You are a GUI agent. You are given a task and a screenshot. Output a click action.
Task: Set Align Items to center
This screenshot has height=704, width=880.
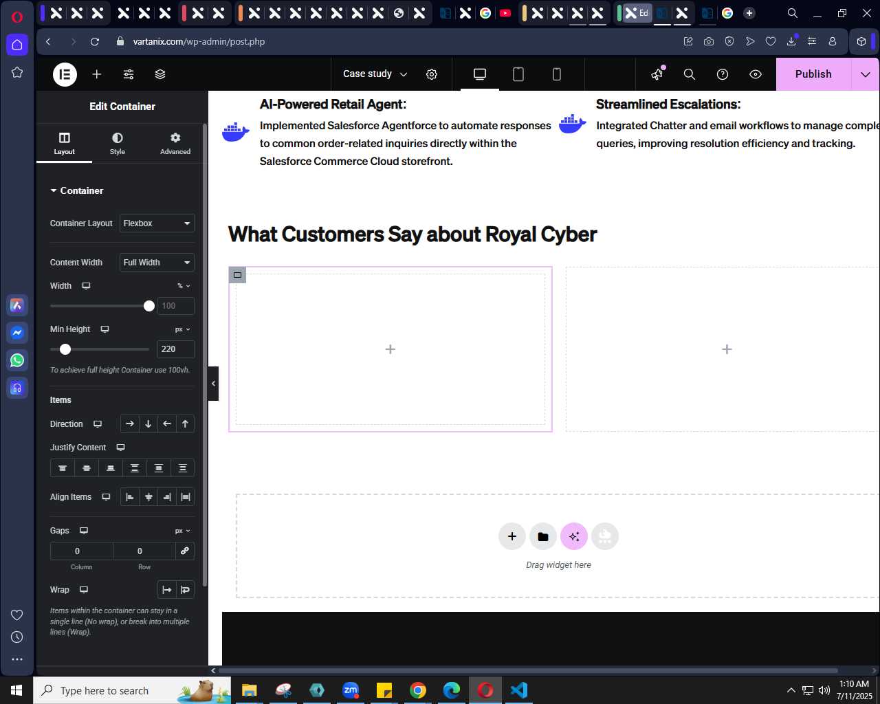148,497
